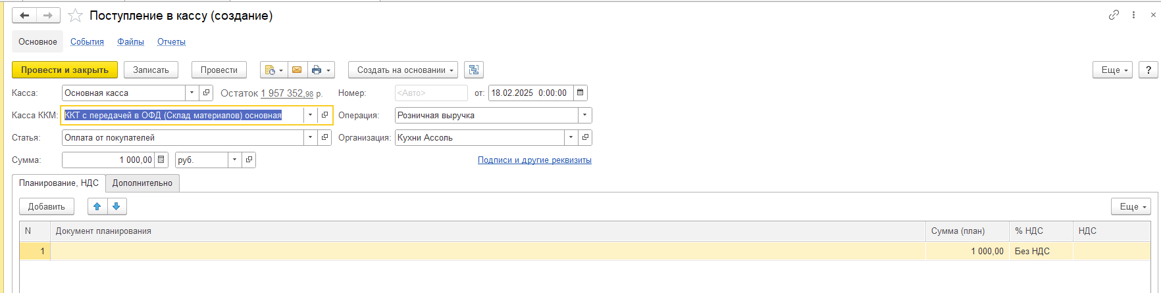
Task: Open the События section
Action: pyautogui.click(x=87, y=41)
